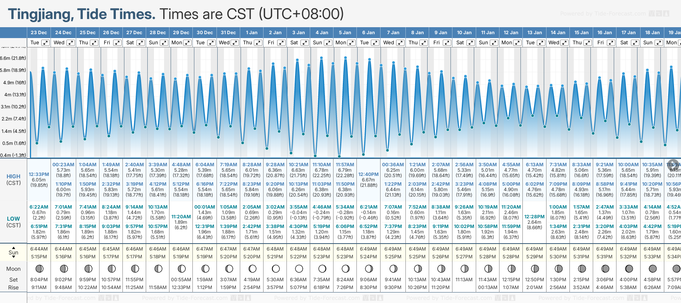The height and width of the screenshot is (303, 681).
Task: Expand the Sun 4 Jan column
Action: [x=328, y=43]
